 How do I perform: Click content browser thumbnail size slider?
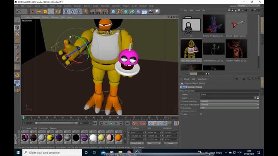[x=197, y=74]
